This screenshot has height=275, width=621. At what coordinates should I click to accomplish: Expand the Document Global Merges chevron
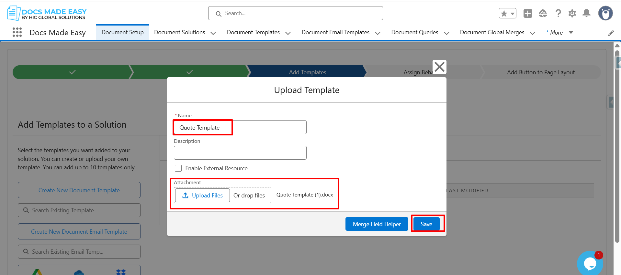click(x=532, y=33)
